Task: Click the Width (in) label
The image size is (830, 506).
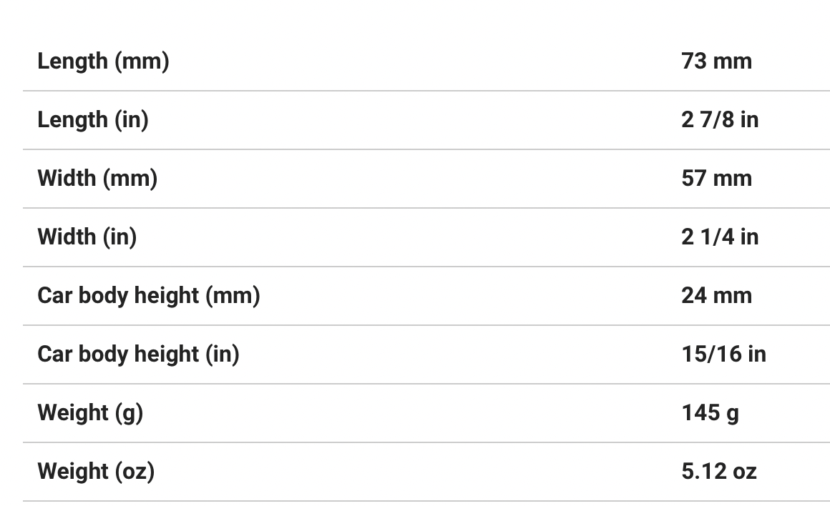Action: click(87, 237)
